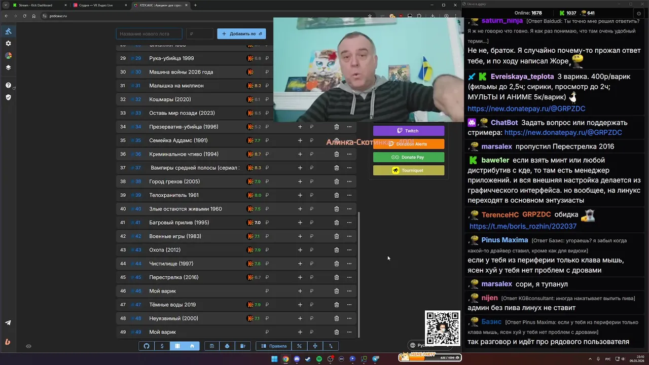Open more options for Вампиры средней полосы

point(349,168)
